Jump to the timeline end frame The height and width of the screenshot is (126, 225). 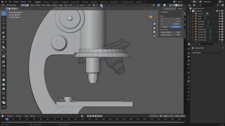pyautogui.click(x=101, y=116)
